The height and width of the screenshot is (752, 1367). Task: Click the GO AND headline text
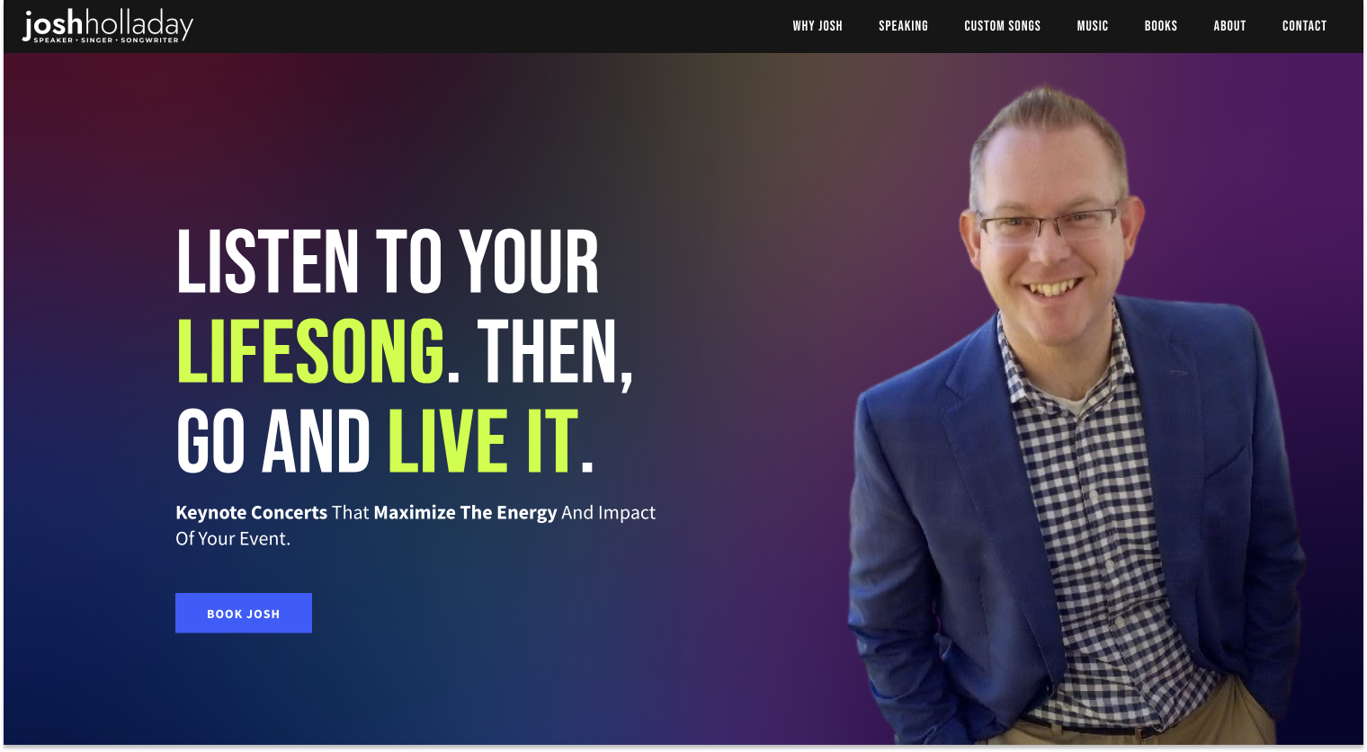273,441
